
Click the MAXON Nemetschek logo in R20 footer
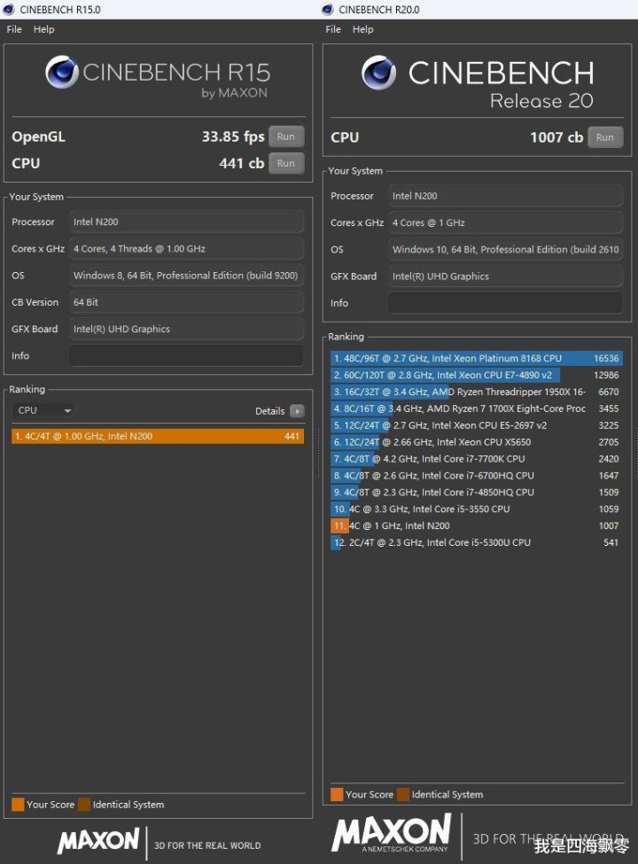[392, 834]
